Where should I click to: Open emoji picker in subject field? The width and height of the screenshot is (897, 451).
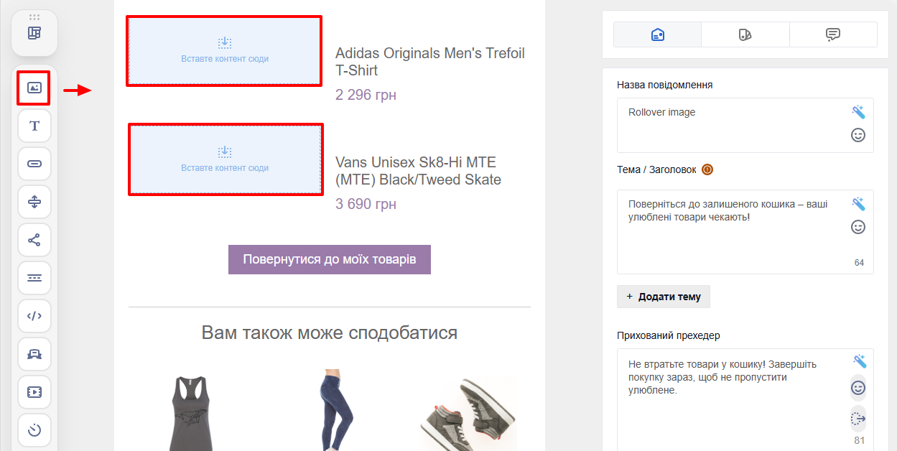[x=858, y=227]
